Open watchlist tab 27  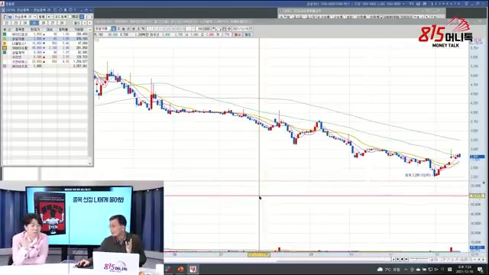[x=52, y=23]
